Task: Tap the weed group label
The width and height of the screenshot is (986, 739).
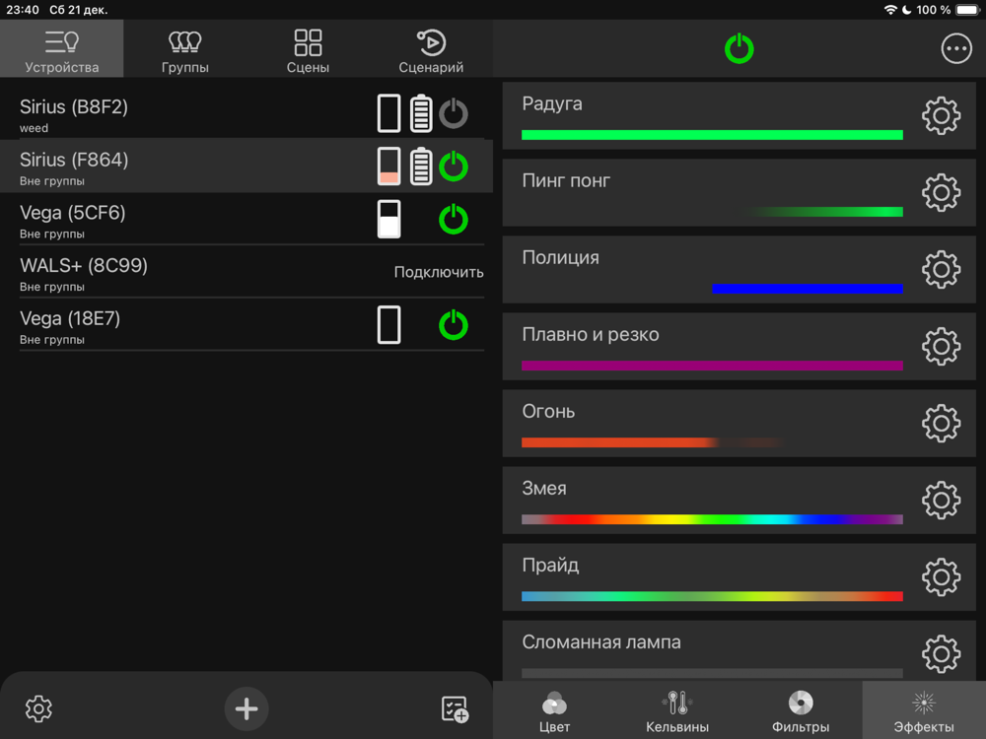Action: (x=34, y=128)
